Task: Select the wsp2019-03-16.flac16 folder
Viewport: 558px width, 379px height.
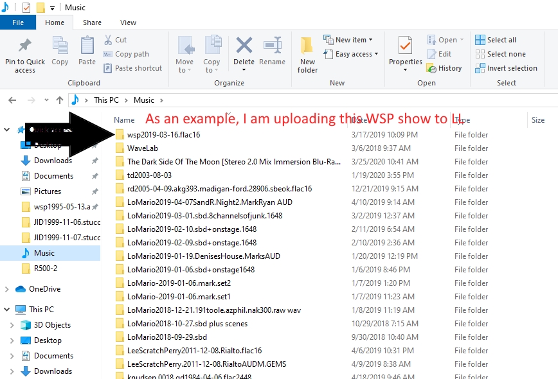Action: click(163, 135)
